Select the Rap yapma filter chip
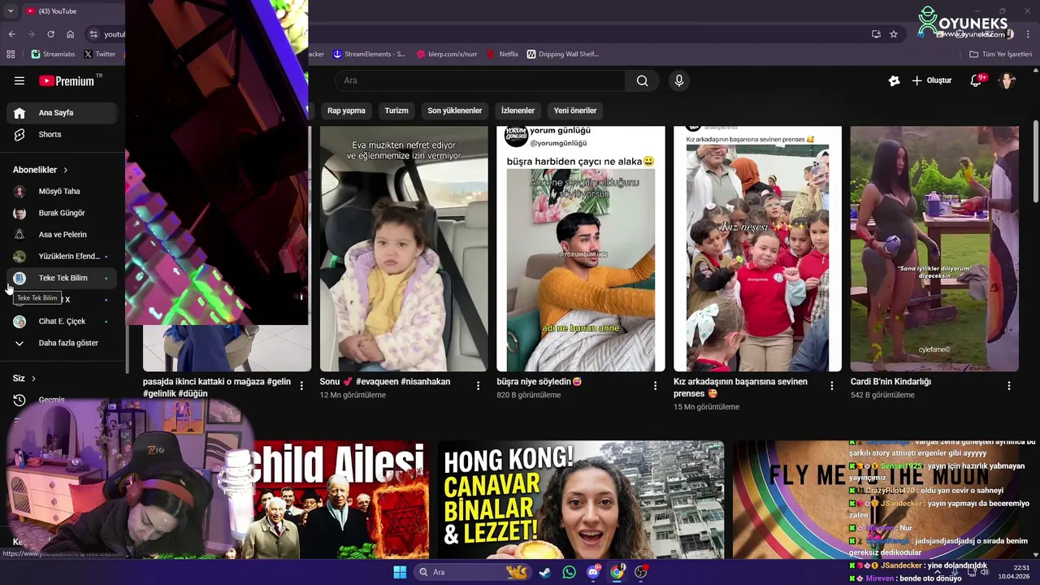 pyautogui.click(x=346, y=110)
